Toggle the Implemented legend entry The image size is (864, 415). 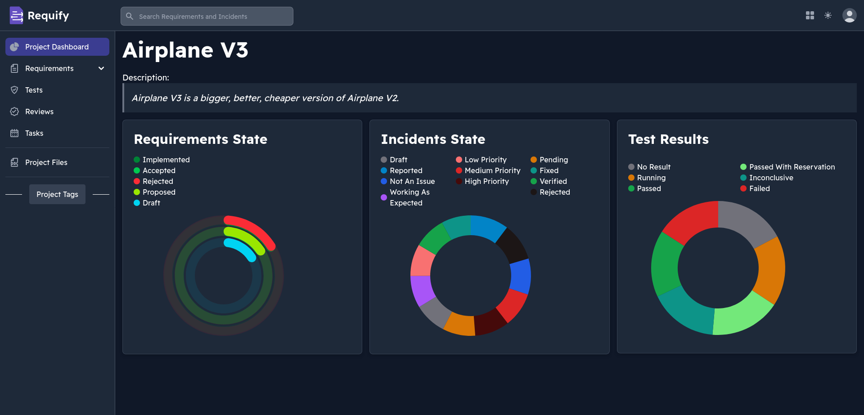point(166,160)
